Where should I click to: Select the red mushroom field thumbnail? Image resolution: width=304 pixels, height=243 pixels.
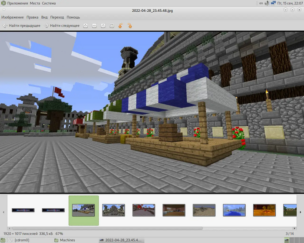144,210
